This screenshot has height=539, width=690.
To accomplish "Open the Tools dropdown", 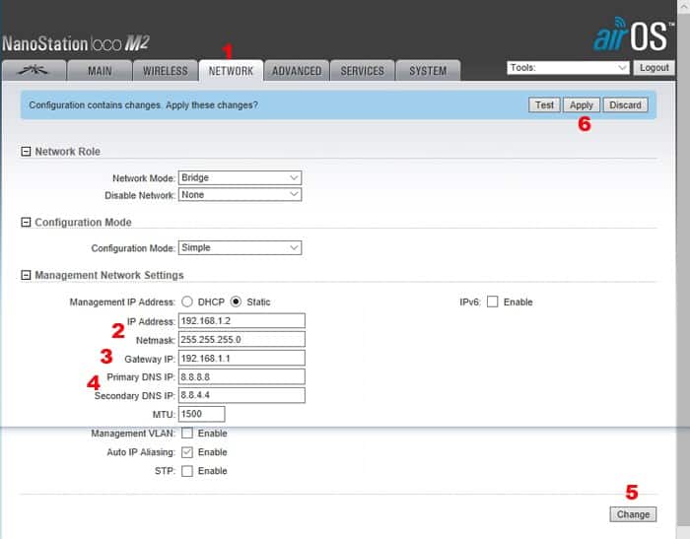I will pyautogui.click(x=568, y=68).
